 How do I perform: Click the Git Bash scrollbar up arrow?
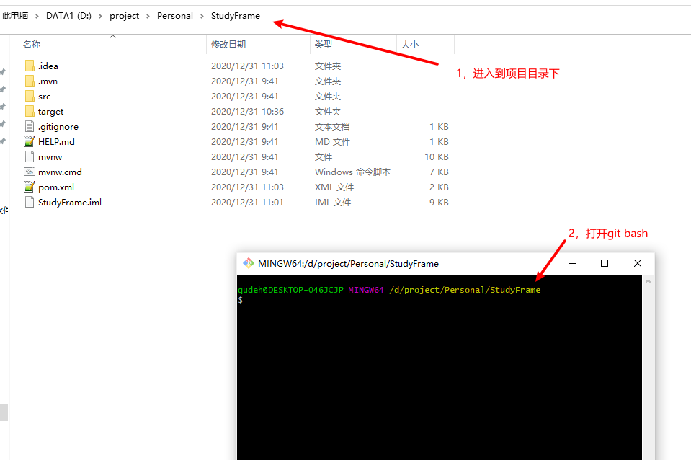pyautogui.click(x=648, y=281)
